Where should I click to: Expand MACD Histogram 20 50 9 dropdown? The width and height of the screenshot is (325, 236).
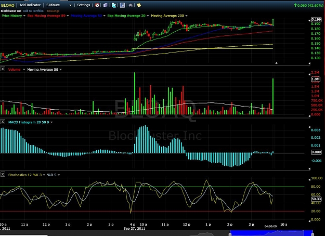coord(51,122)
